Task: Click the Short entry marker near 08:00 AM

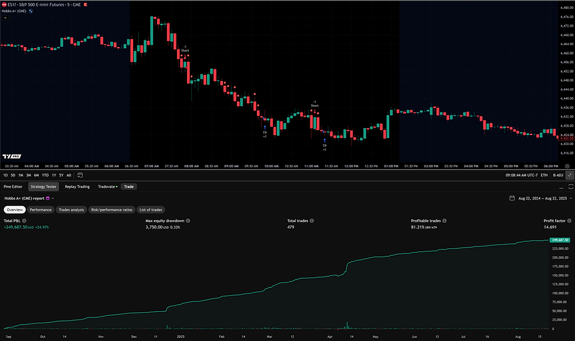Action: 185,50
